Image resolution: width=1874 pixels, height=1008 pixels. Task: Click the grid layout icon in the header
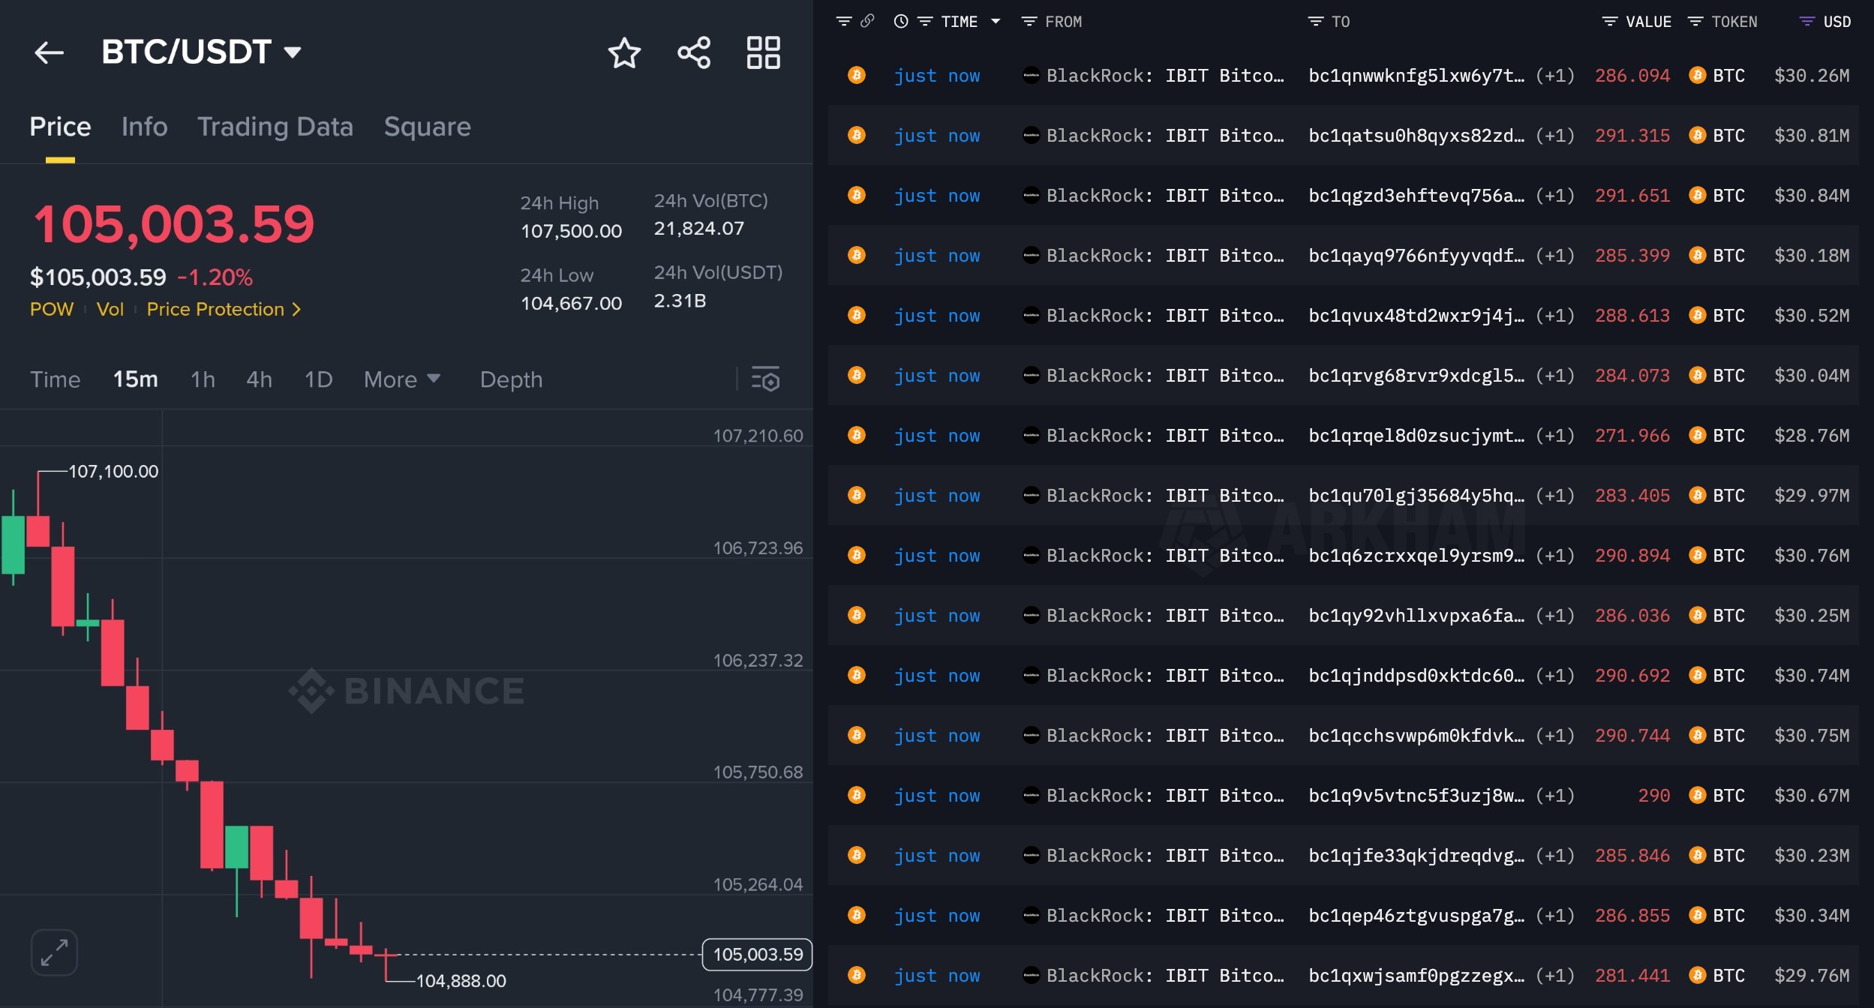[x=763, y=52]
